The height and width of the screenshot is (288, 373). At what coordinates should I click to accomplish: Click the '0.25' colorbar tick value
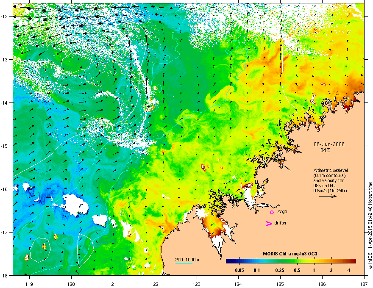click(x=279, y=270)
